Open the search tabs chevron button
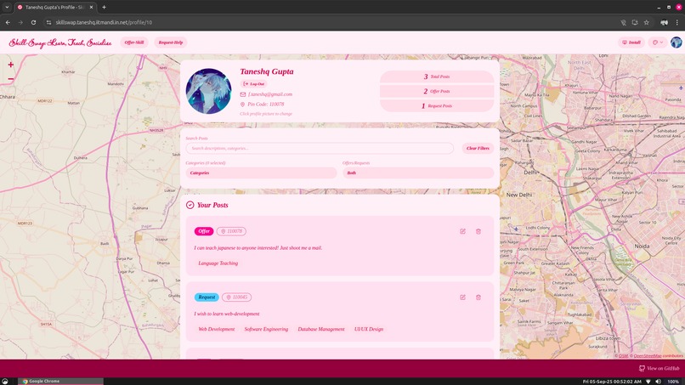Image resolution: width=685 pixels, height=385 pixels. (7, 7)
